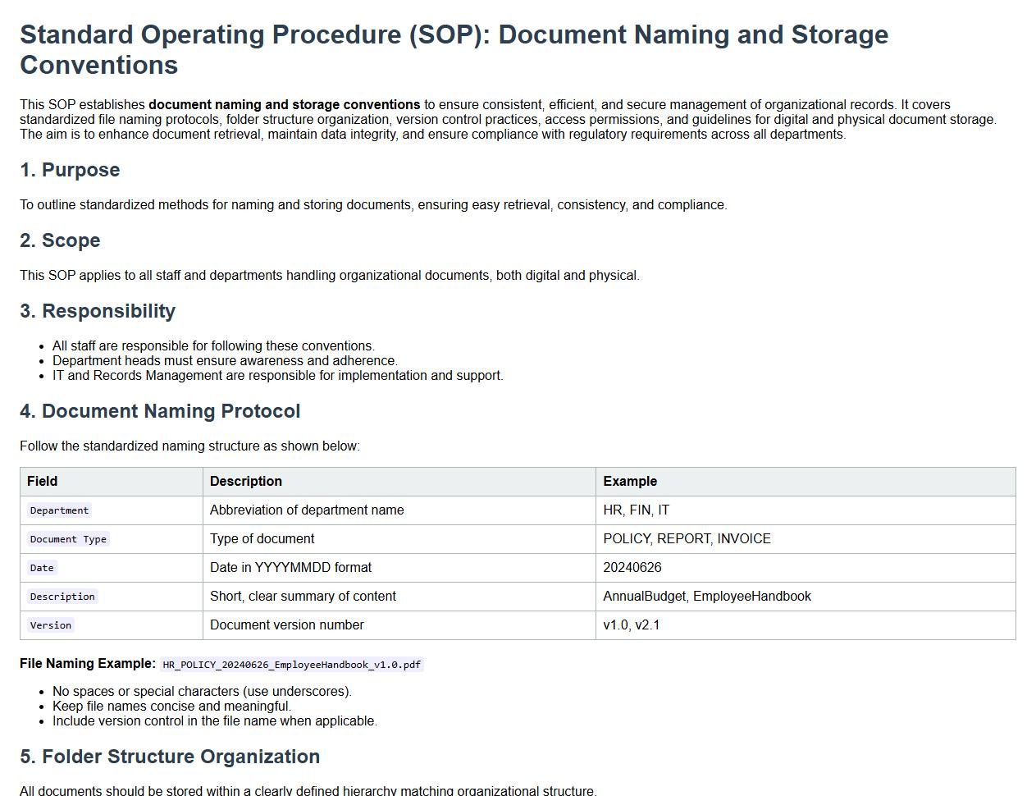
Task: Click the 'Field' table column header
Action: click(43, 482)
